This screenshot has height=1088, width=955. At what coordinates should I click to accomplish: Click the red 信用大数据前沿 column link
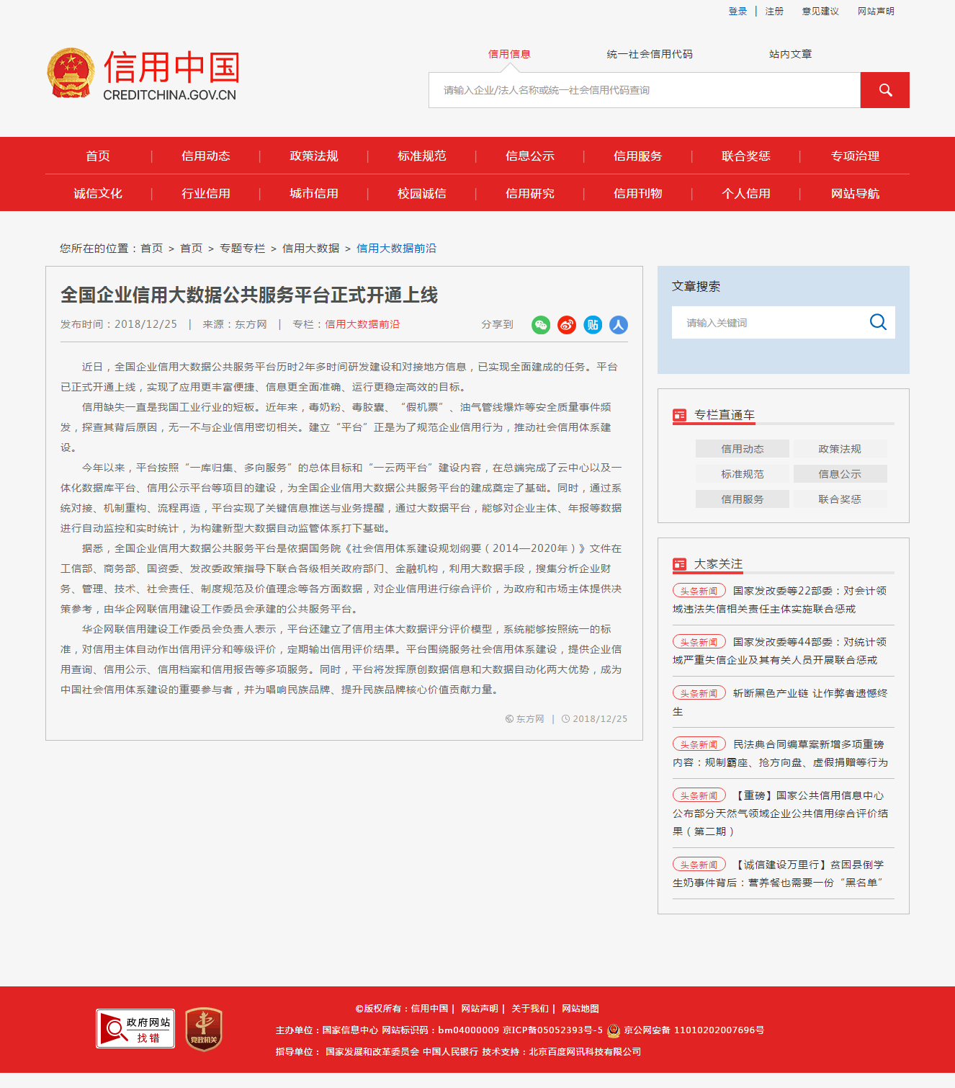click(x=362, y=324)
